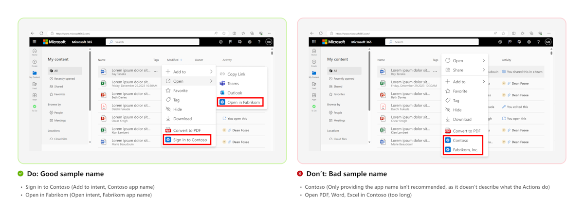584x216 pixels.
Task: Expand the Open submenu chevron in Don't example
Action: [484, 61]
